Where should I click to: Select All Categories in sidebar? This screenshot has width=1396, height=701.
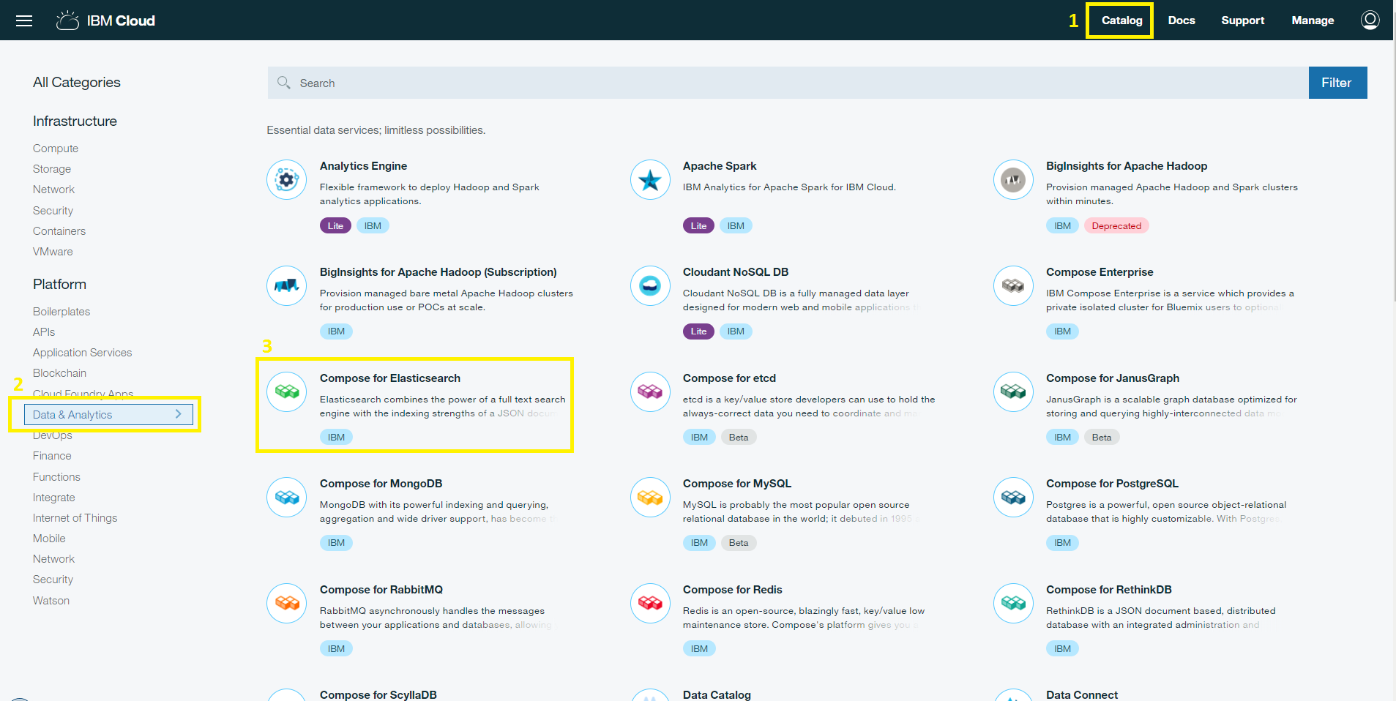76,82
